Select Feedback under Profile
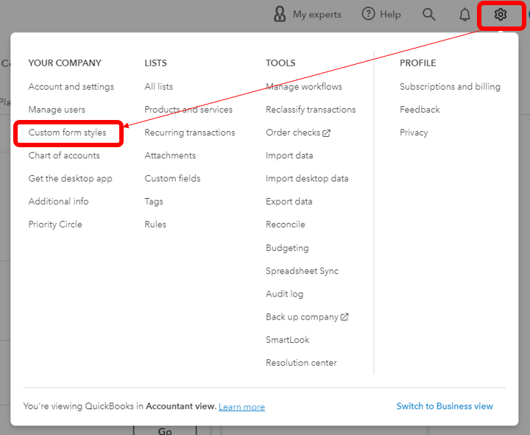 [x=420, y=110]
